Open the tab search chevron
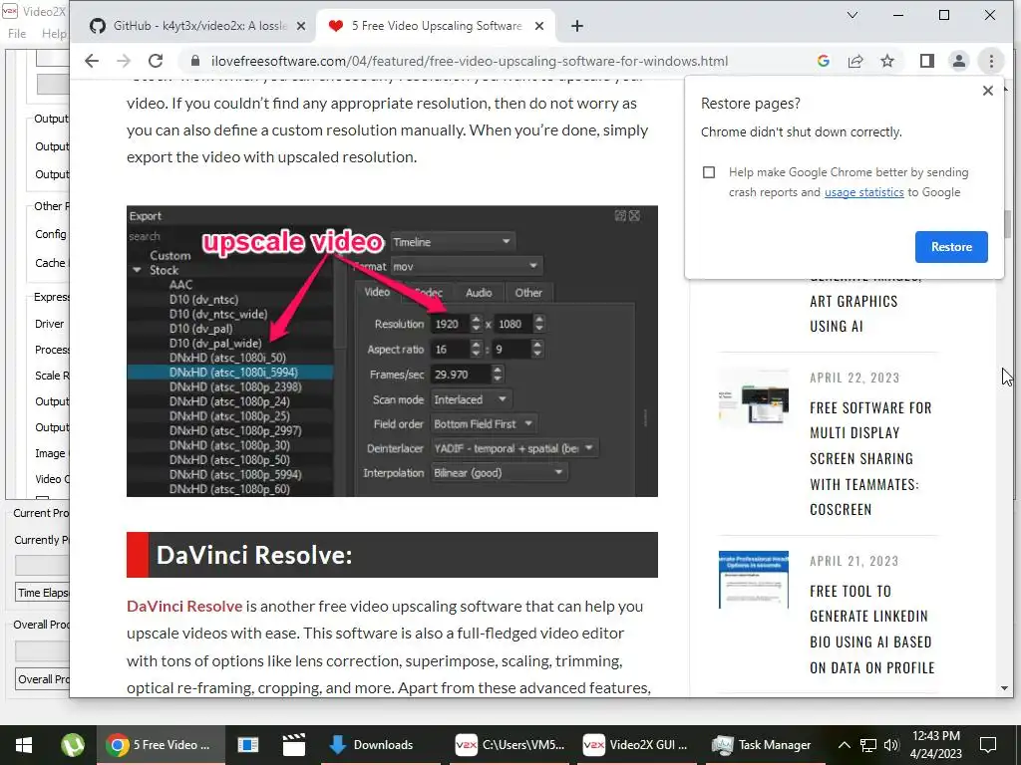The width and height of the screenshot is (1021, 765). point(851,15)
